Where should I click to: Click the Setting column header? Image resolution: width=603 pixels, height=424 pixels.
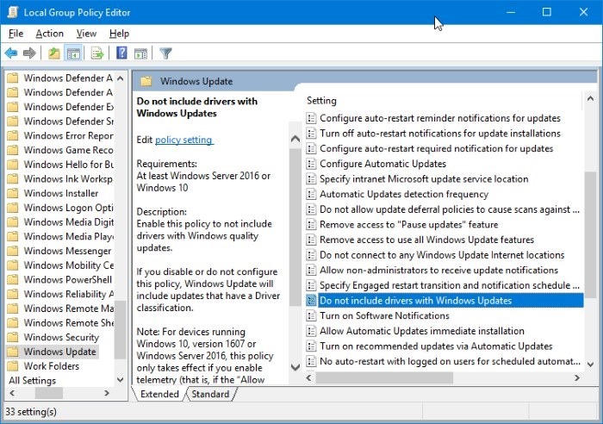point(321,101)
